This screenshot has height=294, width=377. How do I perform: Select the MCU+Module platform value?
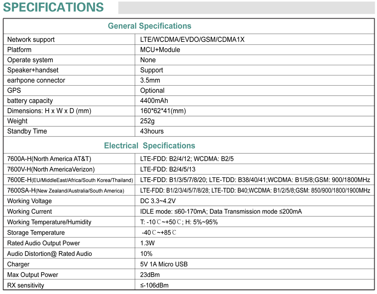click(160, 50)
